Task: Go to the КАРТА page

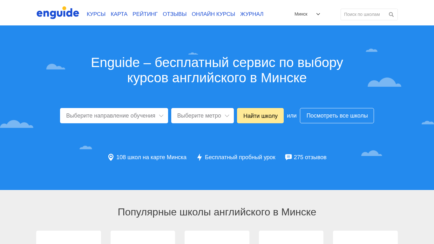Action: [119, 14]
